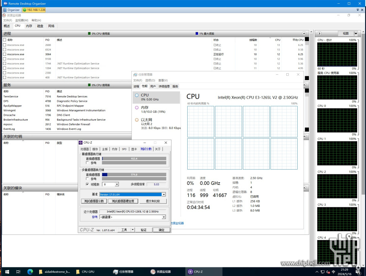
Task: Check mscorsvw.exe PID 3064 checkbox
Action: 4,54
